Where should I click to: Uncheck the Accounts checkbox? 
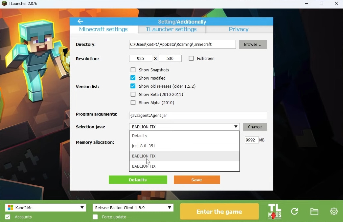click(8, 217)
